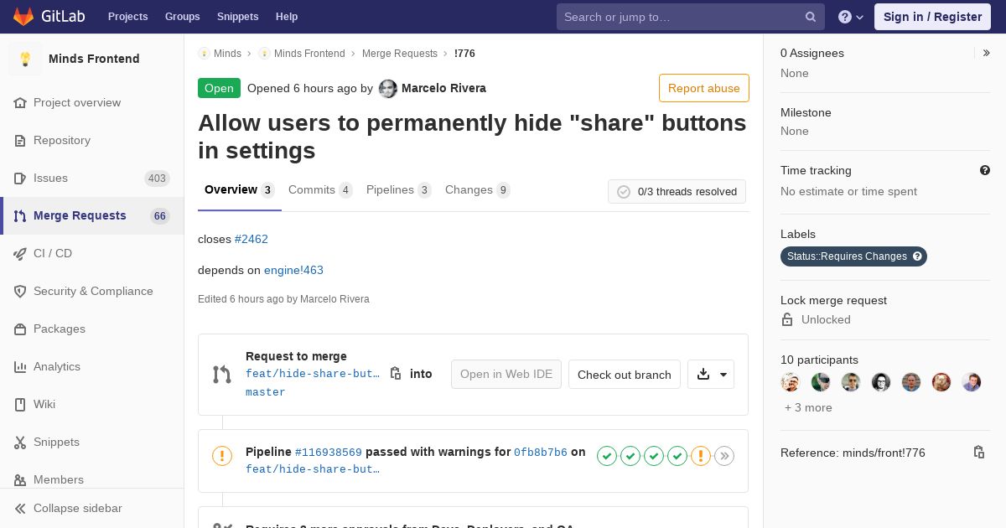Image resolution: width=1006 pixels, height=528 pixels.
Task: Open the master target branch link
Action: pyautogui.click(x=266, y=392)
